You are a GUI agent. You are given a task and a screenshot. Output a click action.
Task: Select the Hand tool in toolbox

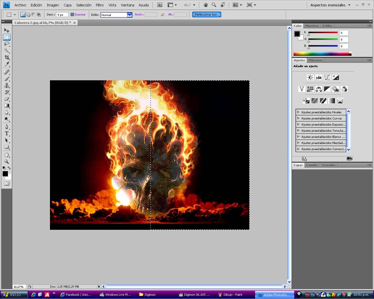(7, 155)
